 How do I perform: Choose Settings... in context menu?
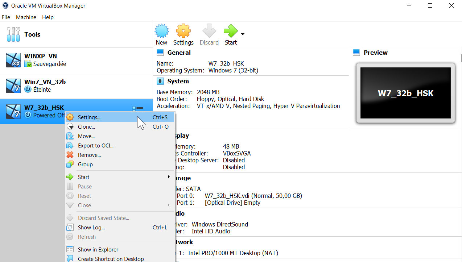pos(120,117)
